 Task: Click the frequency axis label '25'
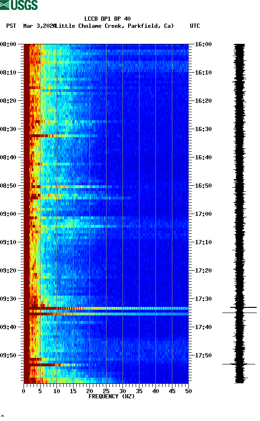click(106, 391)
